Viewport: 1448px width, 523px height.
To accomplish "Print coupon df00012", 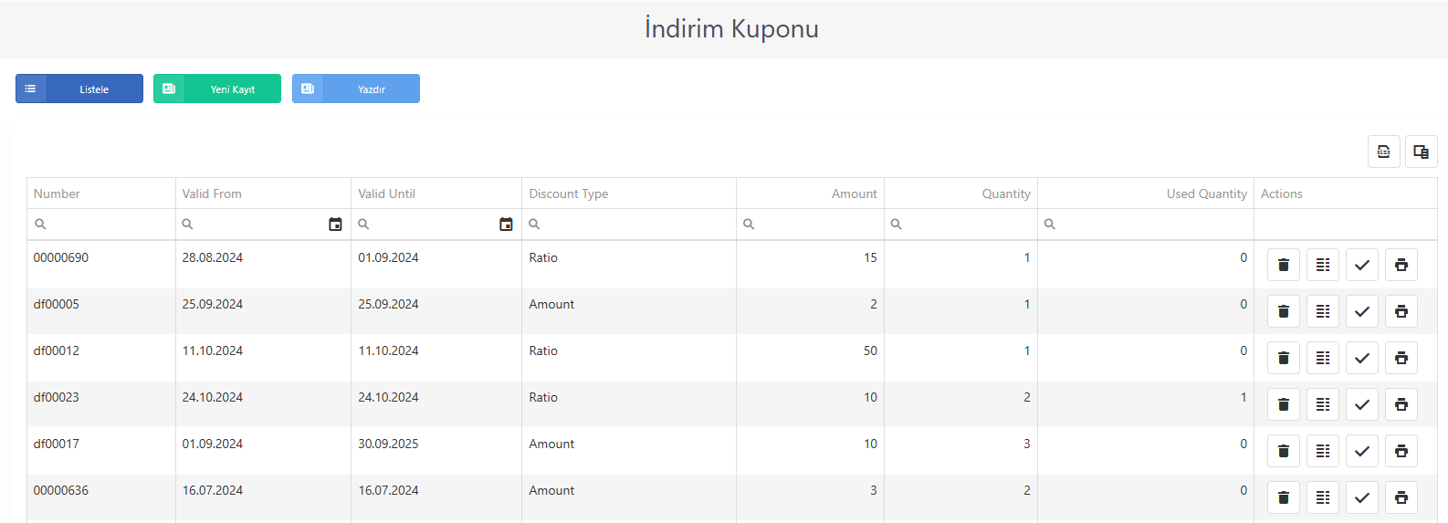I will (x=1401, y=358).
